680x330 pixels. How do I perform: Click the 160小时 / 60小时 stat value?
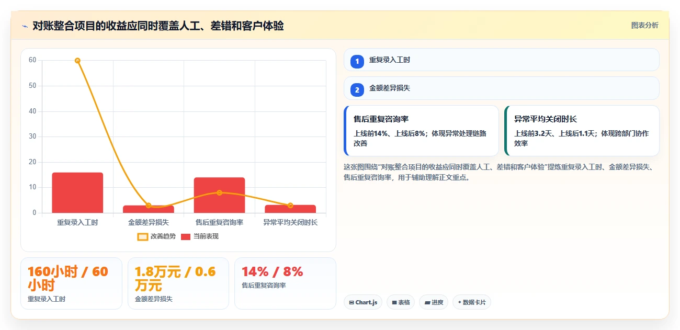[67, 279]
